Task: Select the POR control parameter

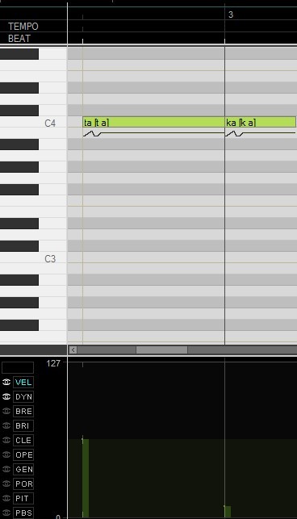Action: click(23, 483)
